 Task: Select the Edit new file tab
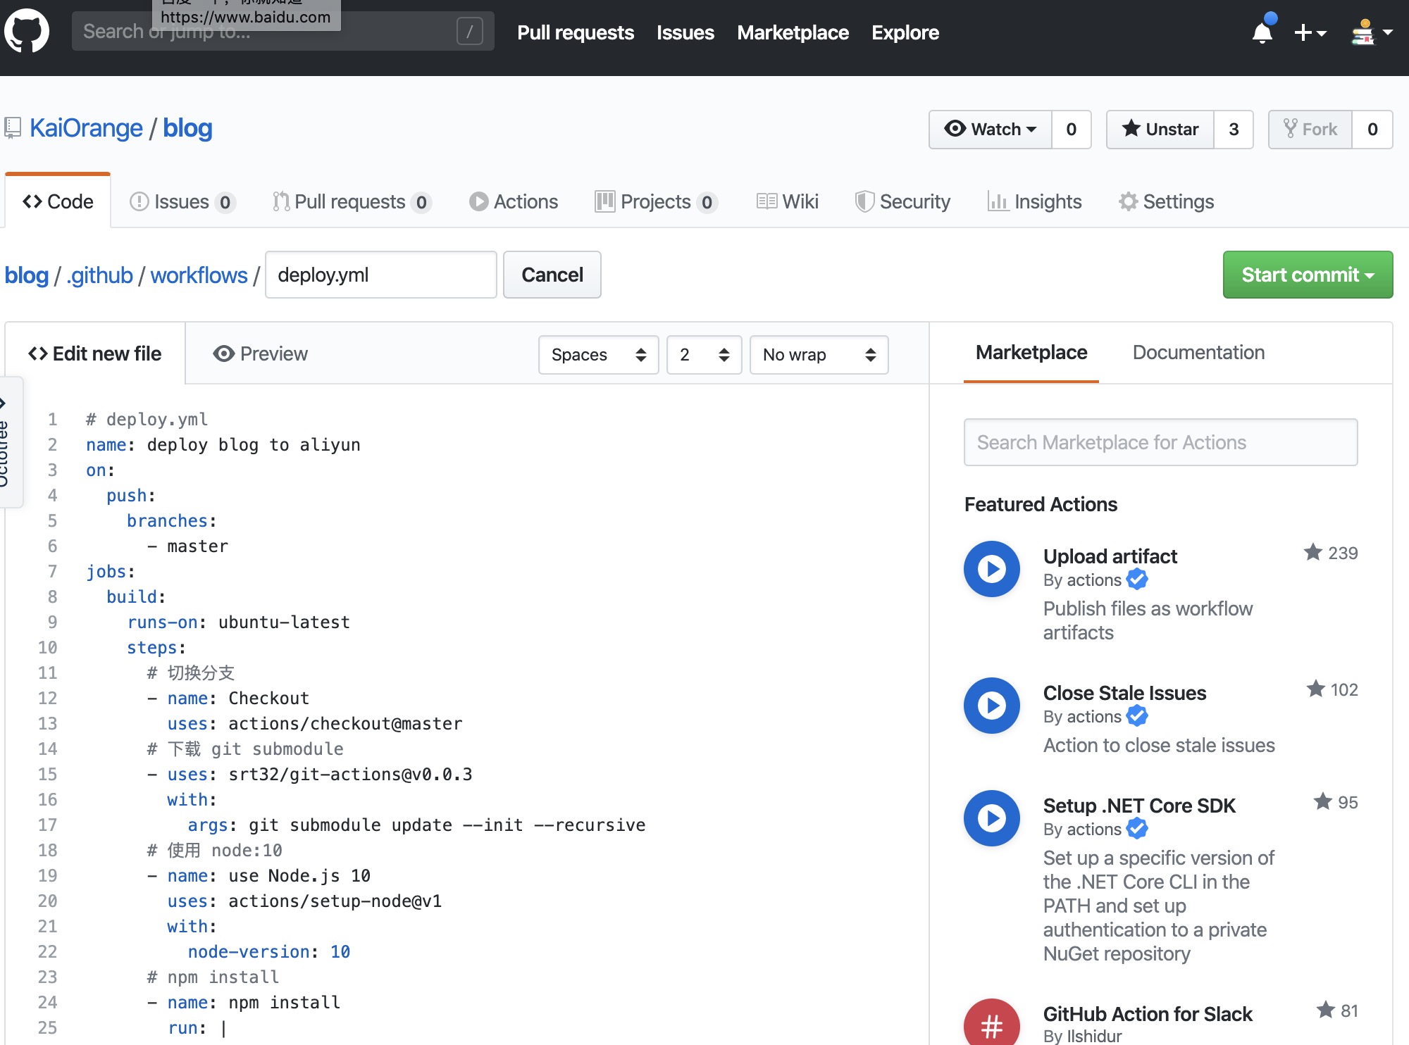[95, 353]
